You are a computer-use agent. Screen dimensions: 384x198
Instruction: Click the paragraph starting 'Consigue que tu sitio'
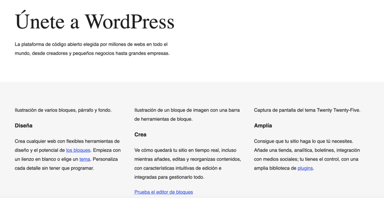pos(307,155)
